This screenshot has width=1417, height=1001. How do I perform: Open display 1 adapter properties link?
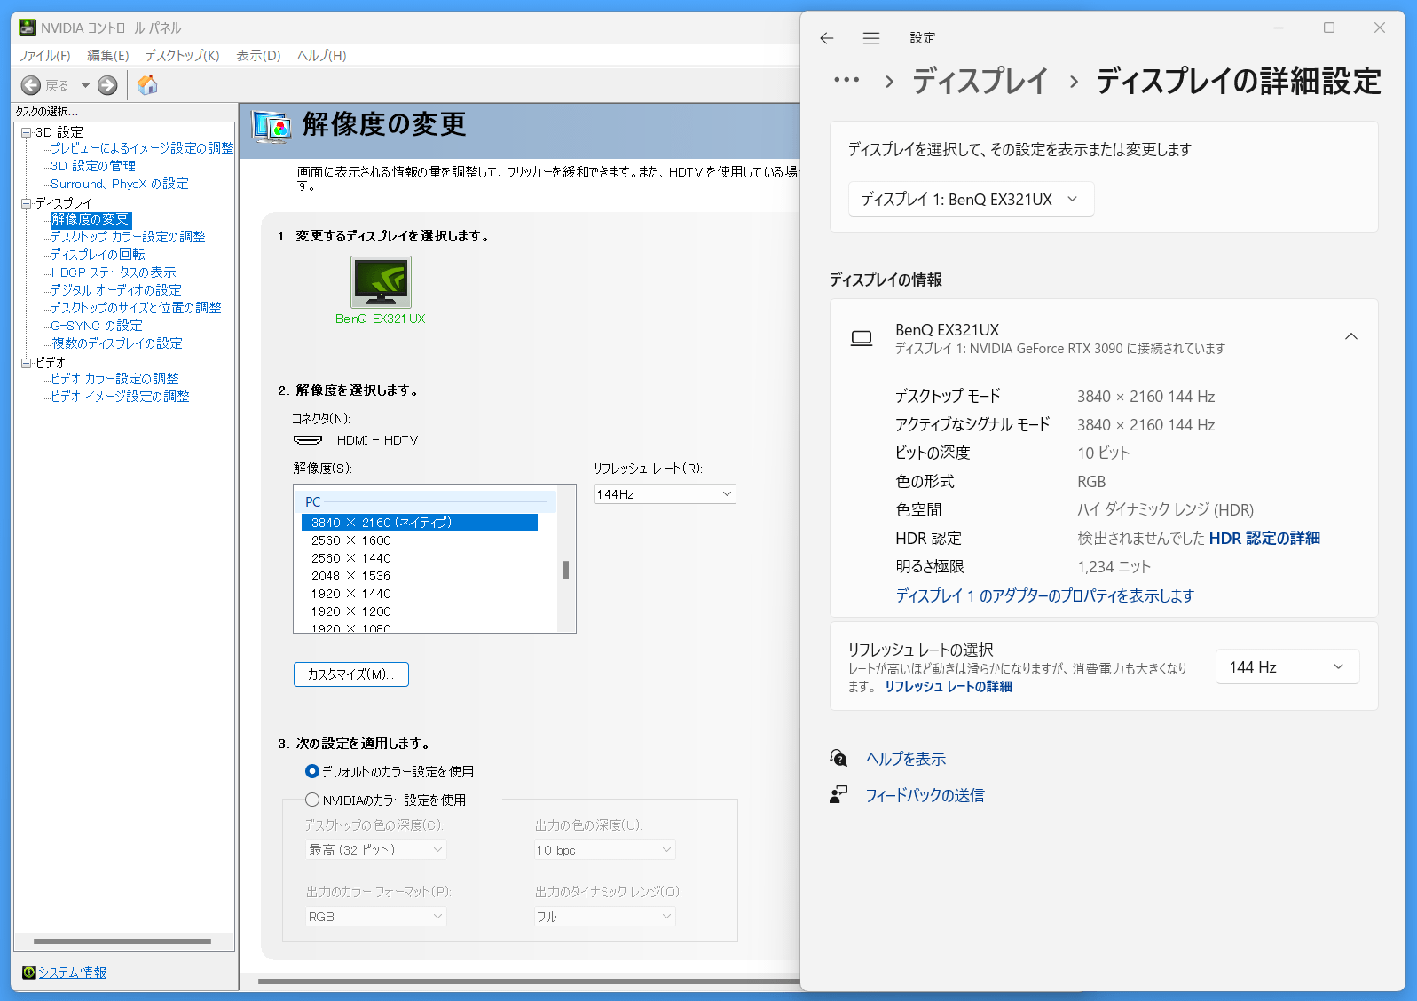tap(1044, 595)
